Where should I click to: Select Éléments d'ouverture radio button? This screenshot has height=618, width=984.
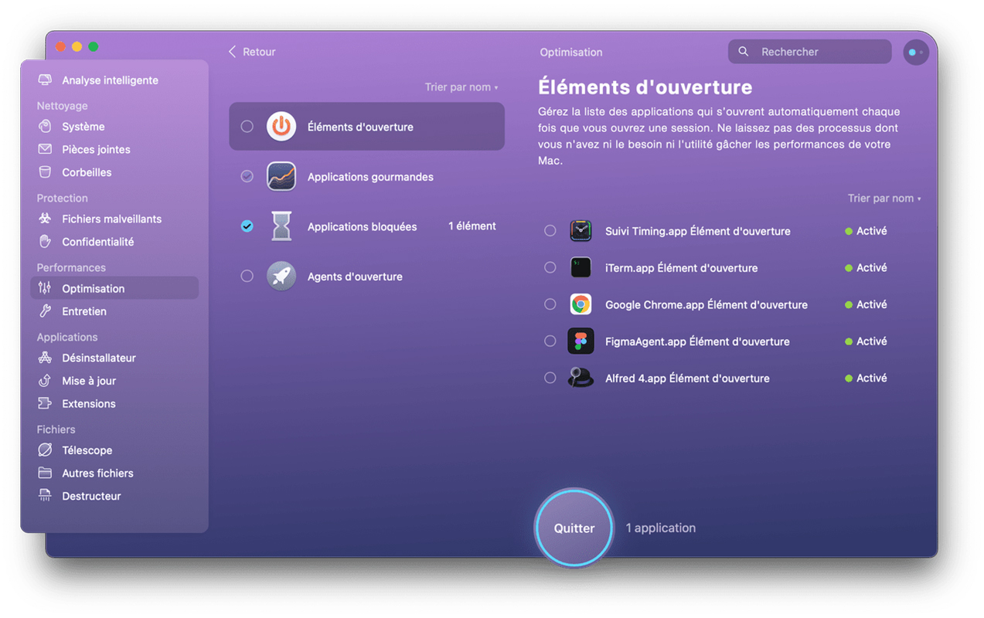(x=247, y=126)
